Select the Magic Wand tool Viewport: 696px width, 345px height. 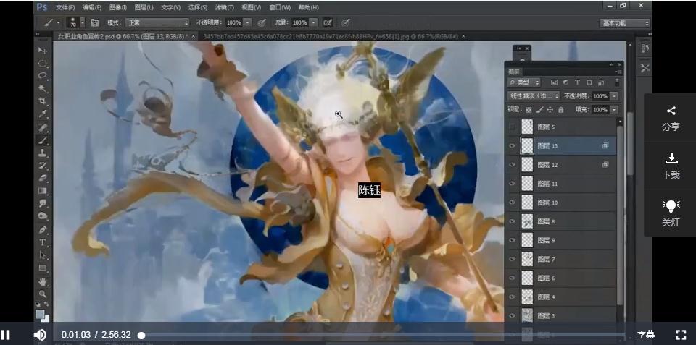[x=43, y=88]
